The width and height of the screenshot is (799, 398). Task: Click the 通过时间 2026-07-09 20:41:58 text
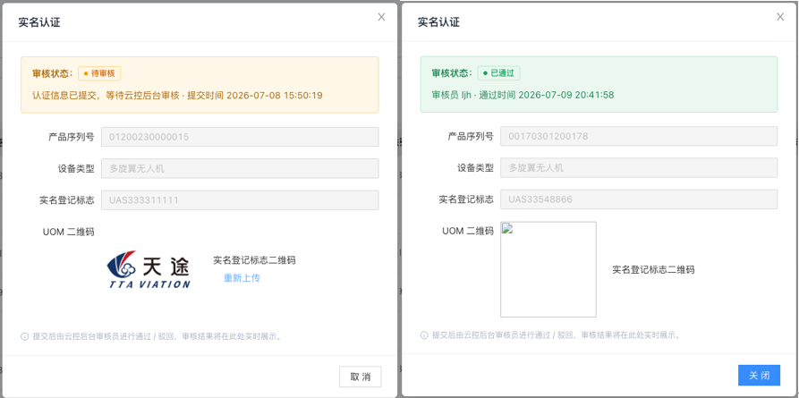547,95
